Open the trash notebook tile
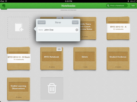Viewport: 137px width, 102px height. [x=52, y=89]
